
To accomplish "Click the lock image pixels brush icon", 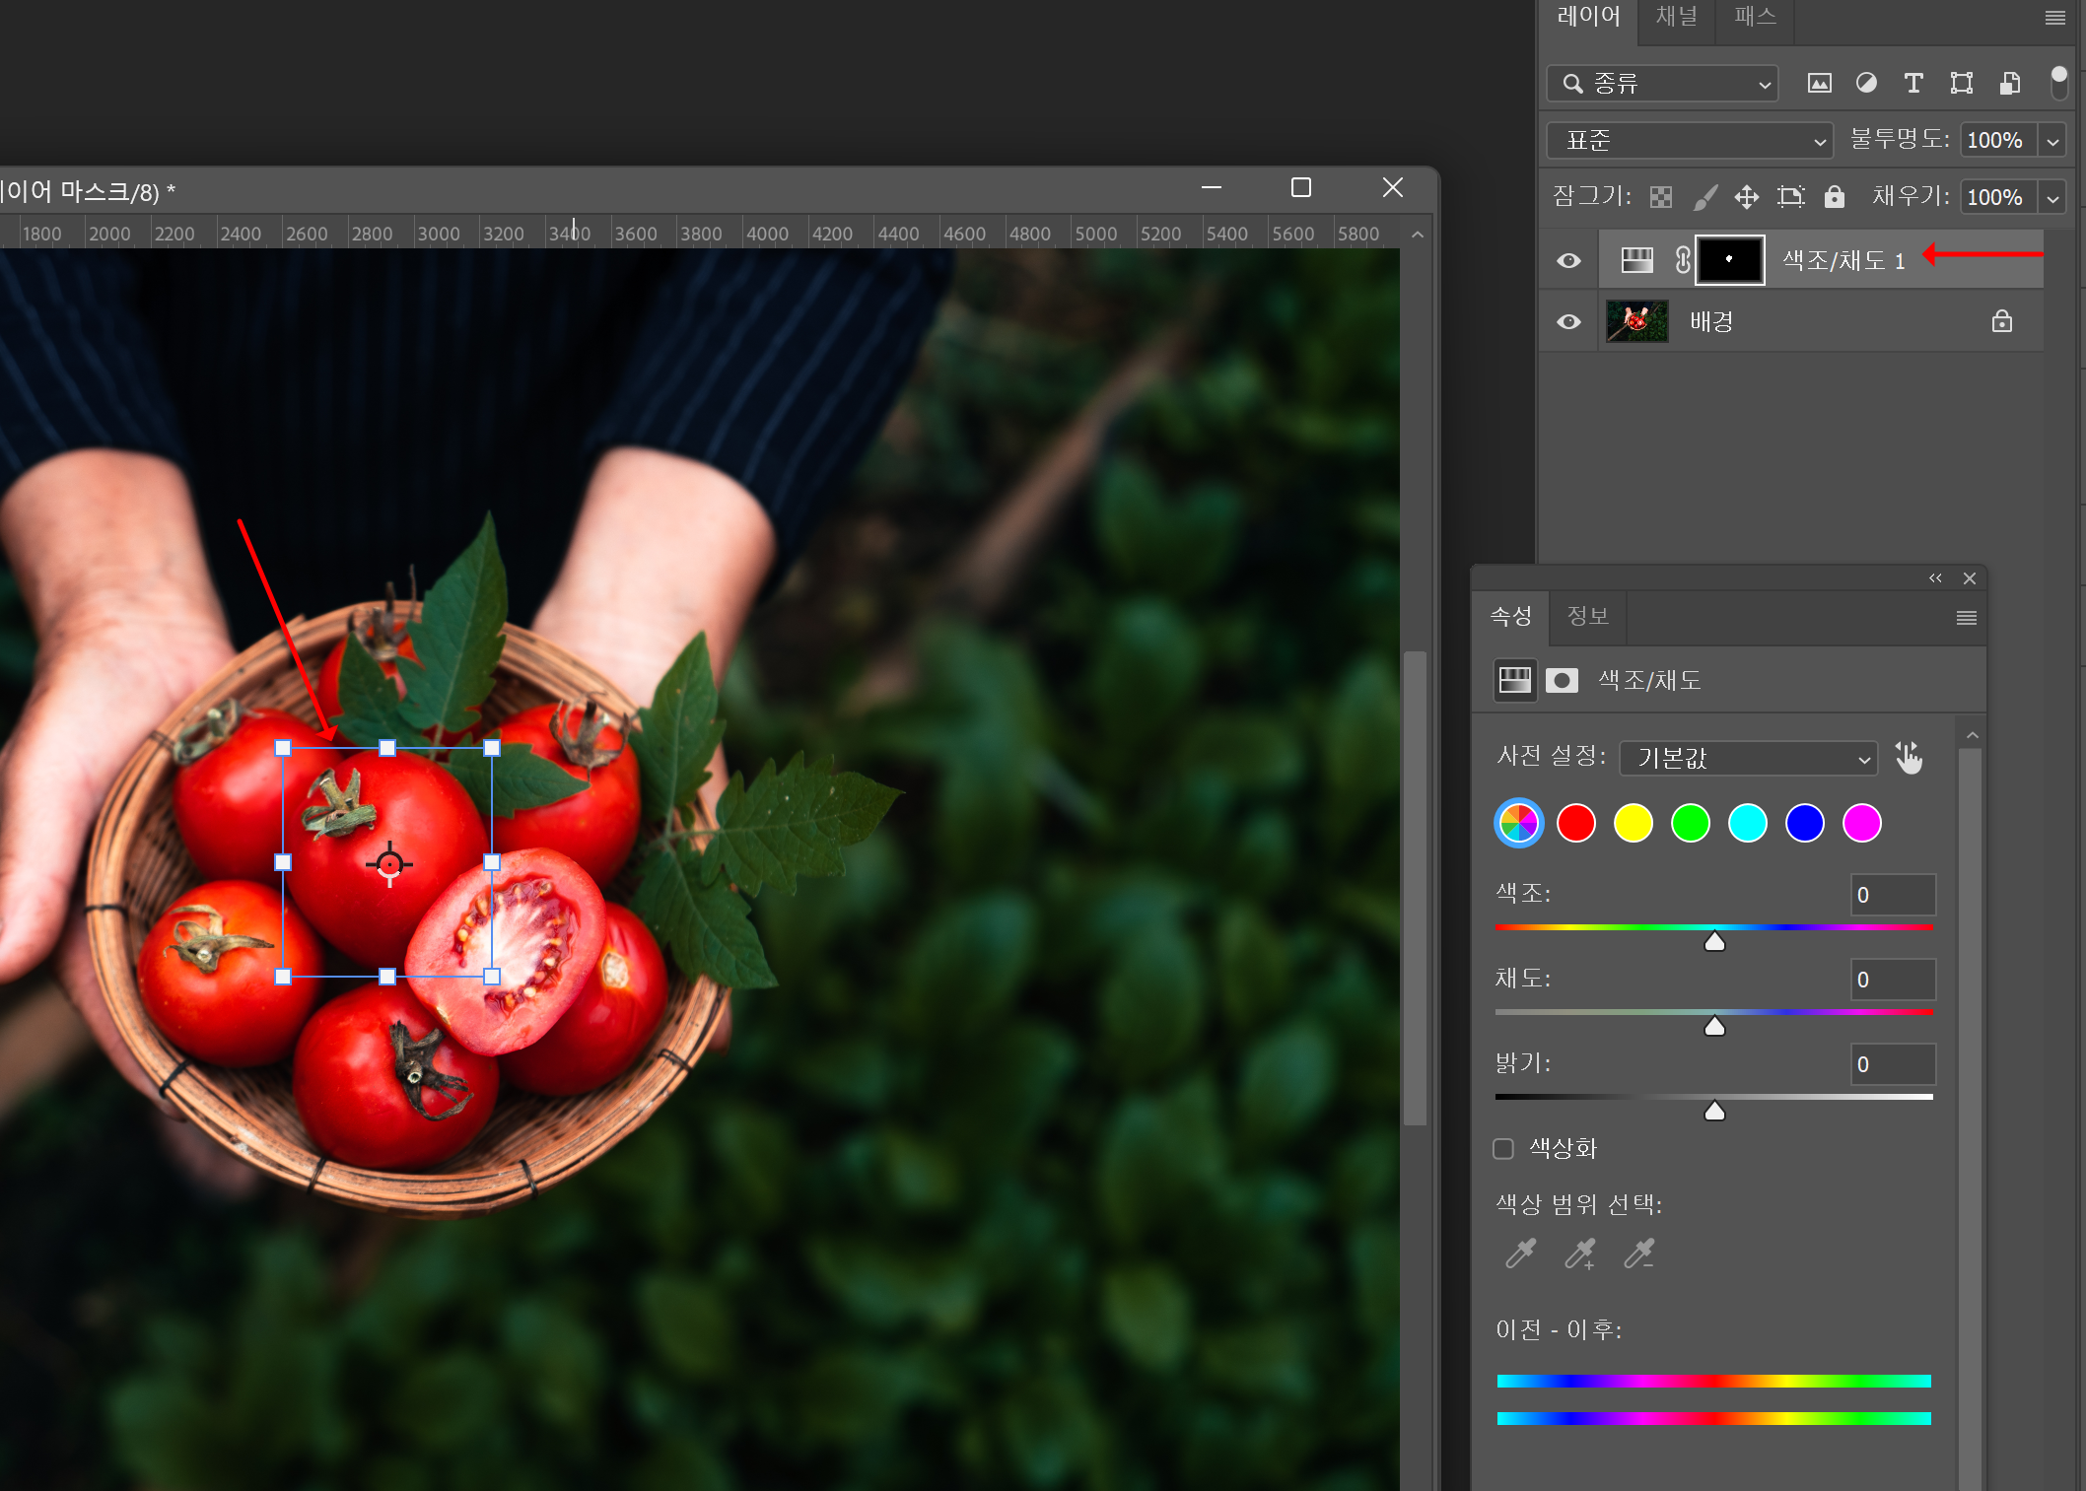I will 1704,197.
